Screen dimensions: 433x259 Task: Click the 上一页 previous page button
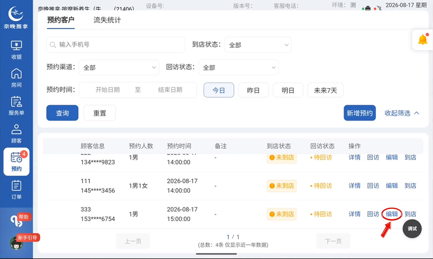tap(133, 241)
